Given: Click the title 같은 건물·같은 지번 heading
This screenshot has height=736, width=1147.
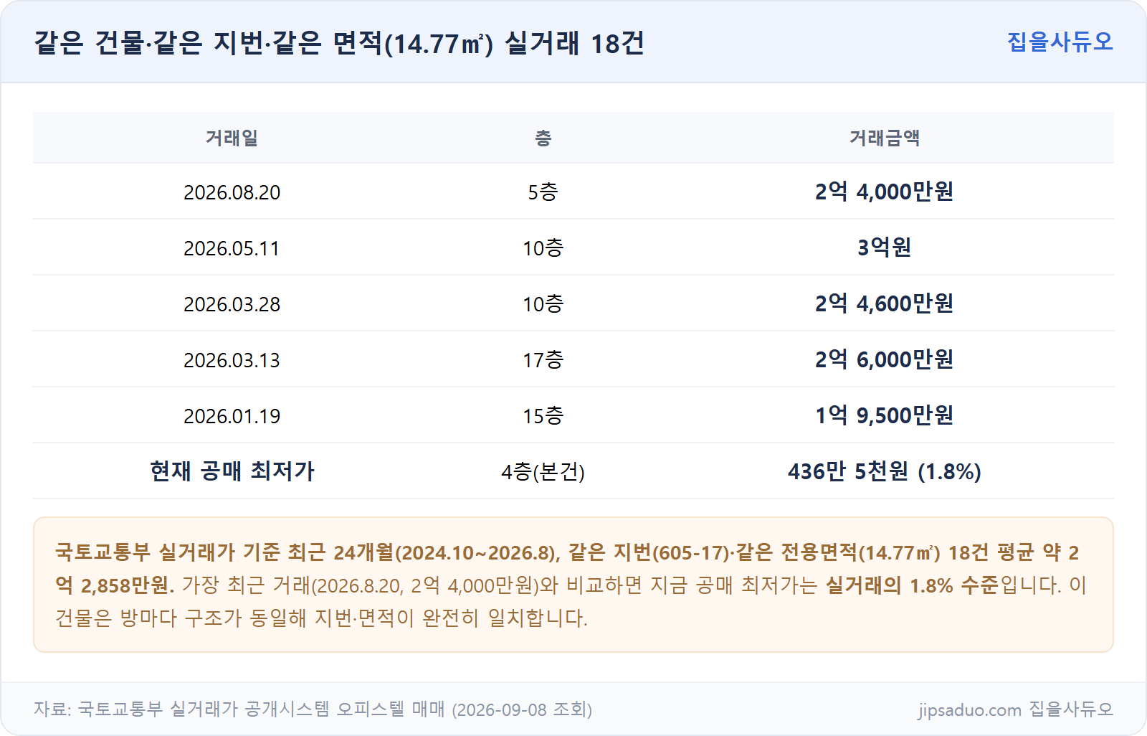Looking at the screenshot, I should coord(339,43).
